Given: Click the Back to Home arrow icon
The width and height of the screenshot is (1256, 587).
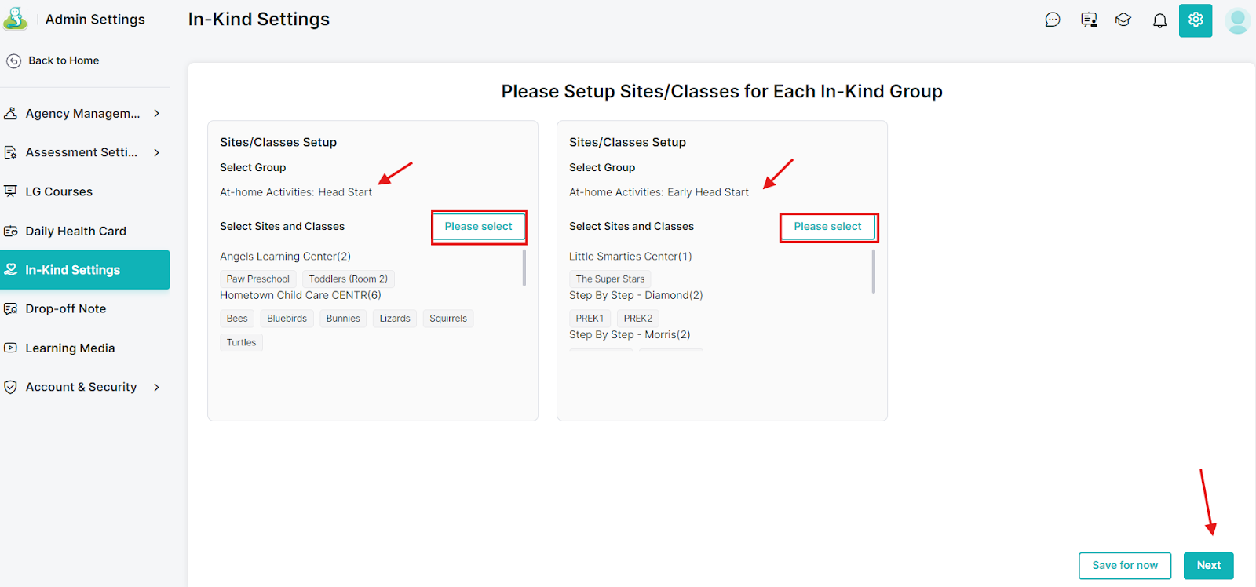Looking at the screenshot, I should 13,60.
